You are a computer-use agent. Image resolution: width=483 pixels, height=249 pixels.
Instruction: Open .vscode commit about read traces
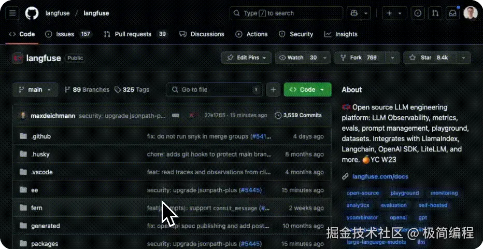click(209, 172)
